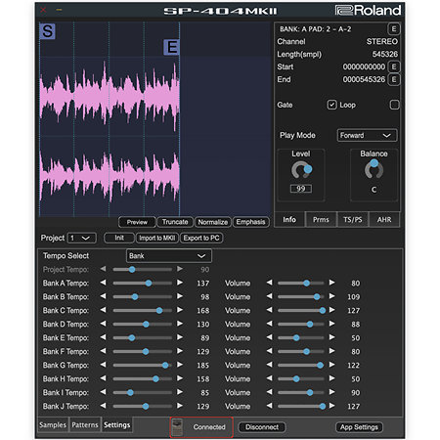The image size is (440, 440).
Task: Increase Bank C Volume with right arrow
Action: point(331,310)
